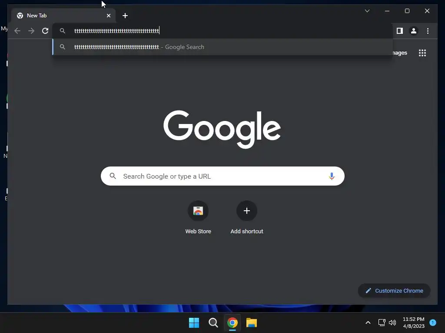Reload the page with refresh icon
Image resolution: width=445 pixels, height=333 pixels.
click(45, 31)
